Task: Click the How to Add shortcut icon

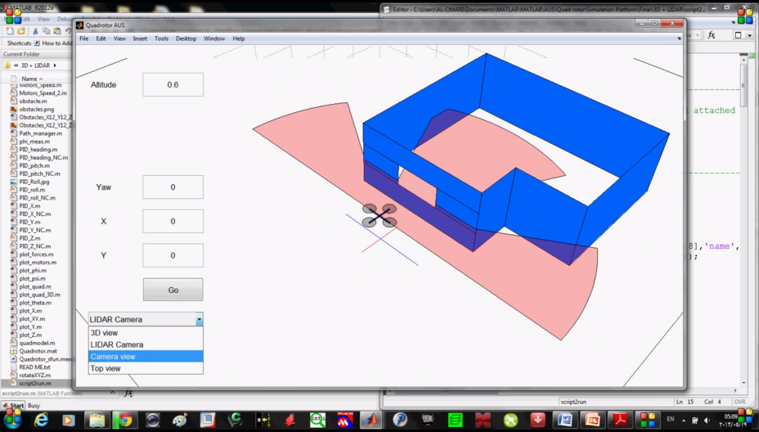Action: 37,43
